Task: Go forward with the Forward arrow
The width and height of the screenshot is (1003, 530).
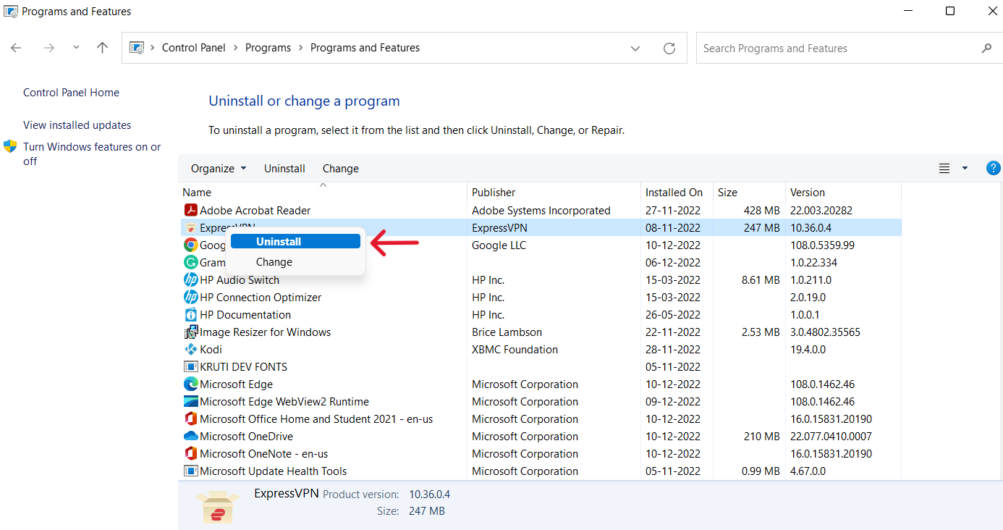Action: (49, 48)
